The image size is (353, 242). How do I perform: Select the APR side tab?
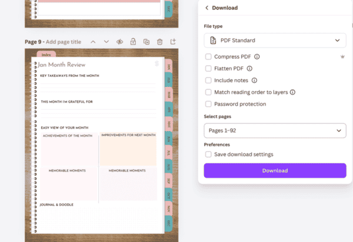click(169, 109)
